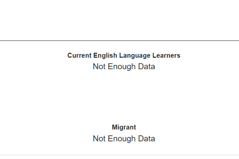Click the word Enough under English Language Learners

coord(121,66)
